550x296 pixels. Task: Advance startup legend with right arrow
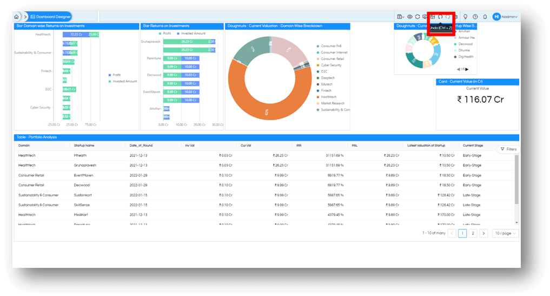467,69
